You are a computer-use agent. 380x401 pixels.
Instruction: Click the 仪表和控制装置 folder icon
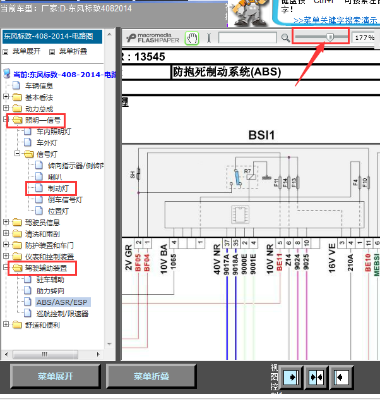click(x=17, y=256)
